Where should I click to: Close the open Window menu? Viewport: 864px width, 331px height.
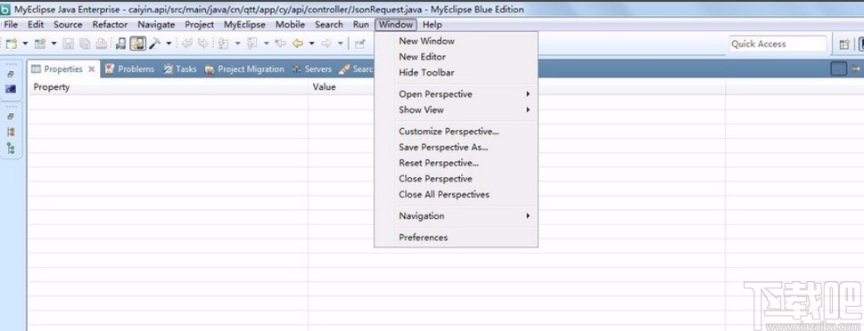[x=396, y=24]
